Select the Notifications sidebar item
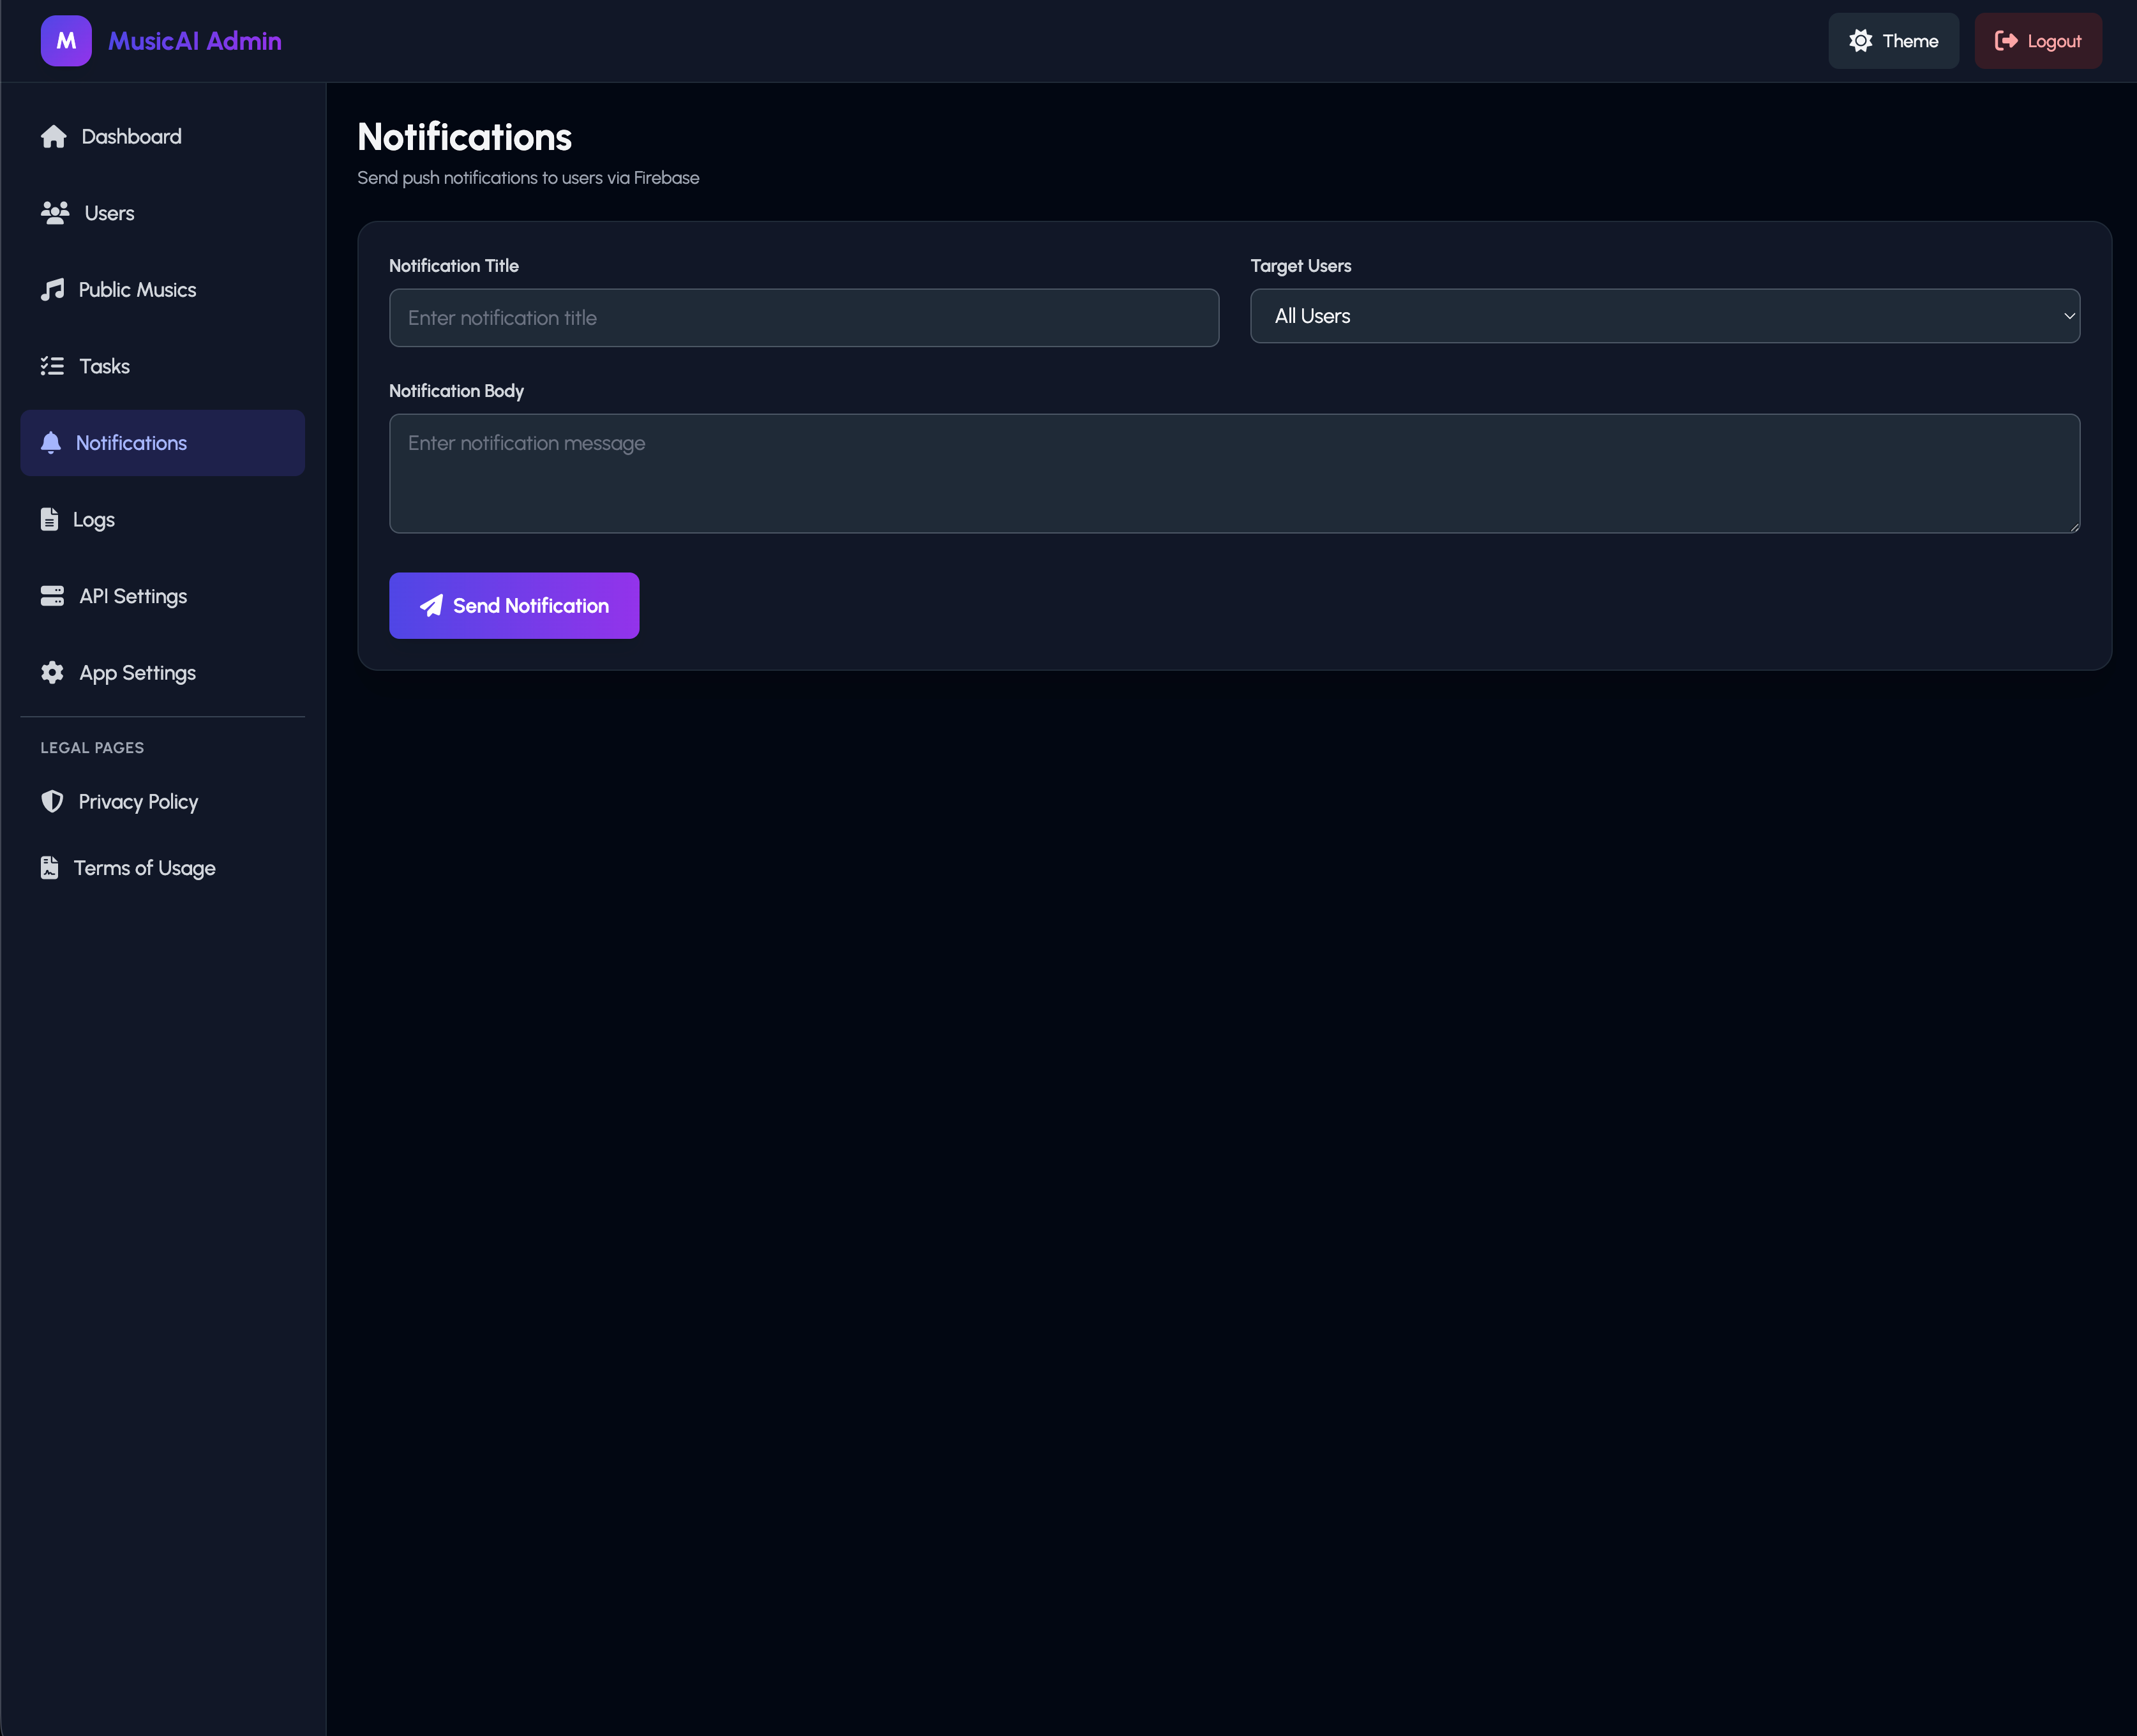Viewport: 2137px width, 1736px height. point(162,443)
